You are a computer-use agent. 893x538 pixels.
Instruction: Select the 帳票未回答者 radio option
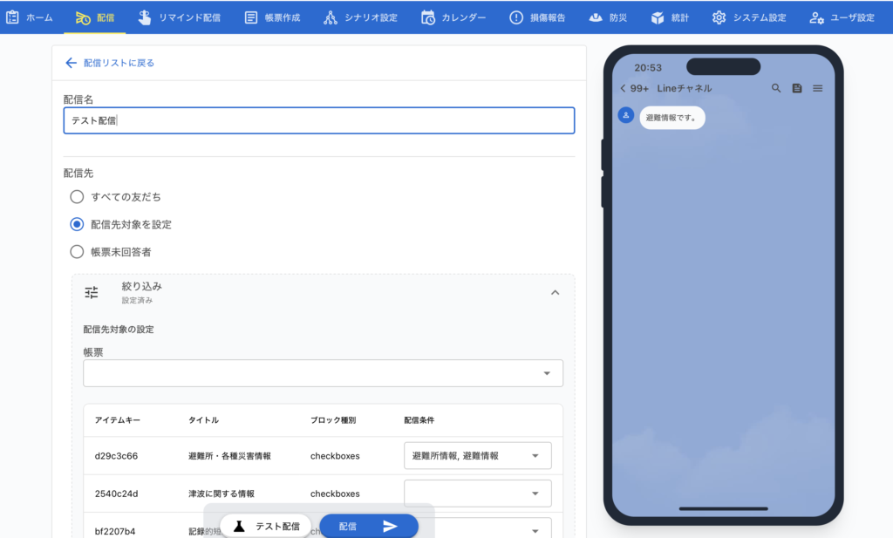(77, 252)
